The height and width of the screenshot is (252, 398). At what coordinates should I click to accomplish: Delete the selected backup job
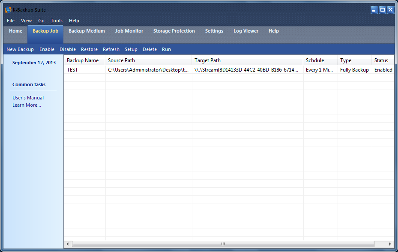pos(150,49)
